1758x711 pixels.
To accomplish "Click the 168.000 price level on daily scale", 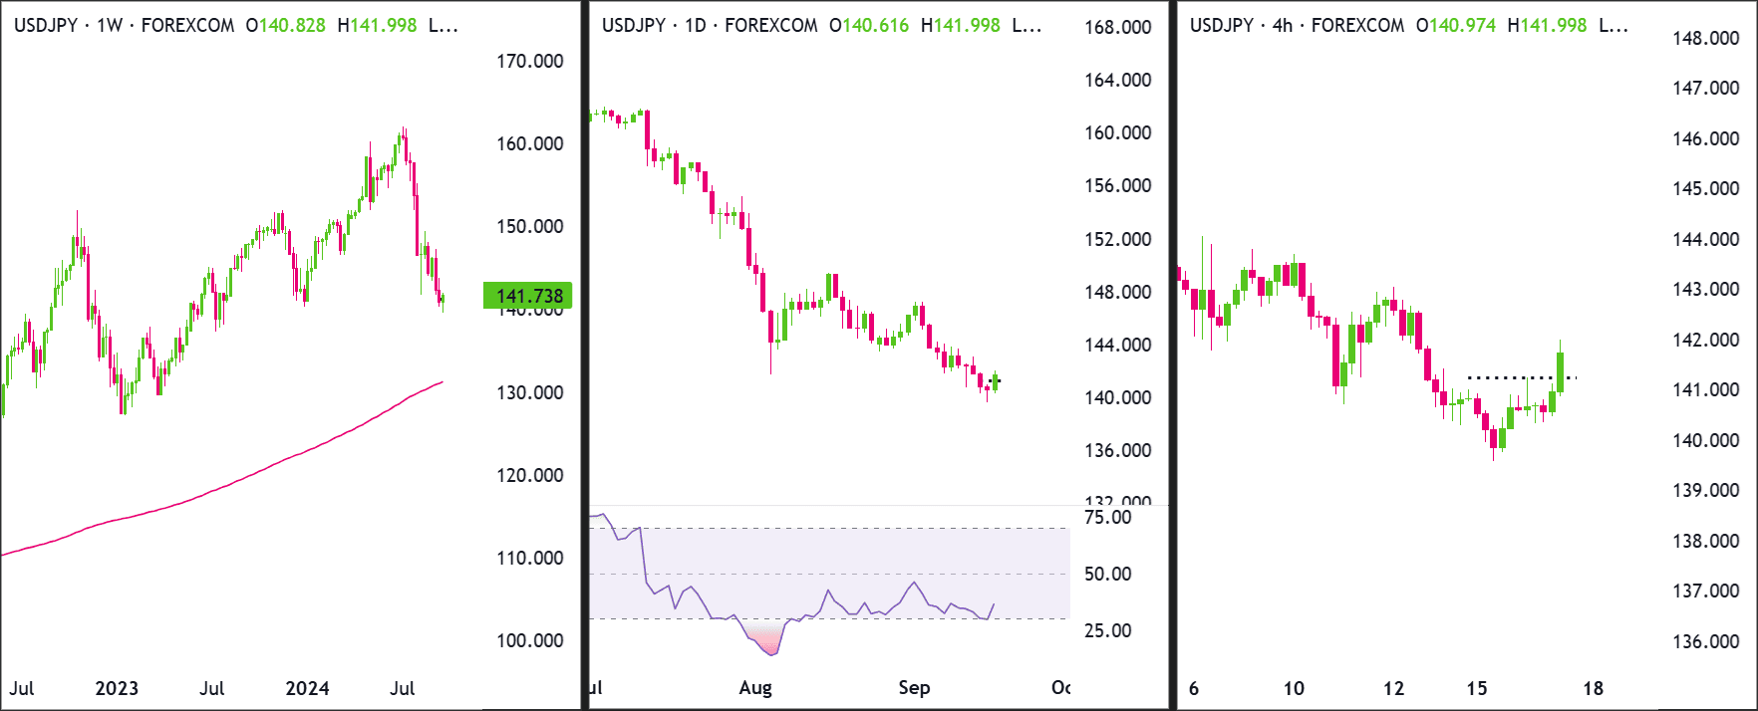I will 1118,27.
